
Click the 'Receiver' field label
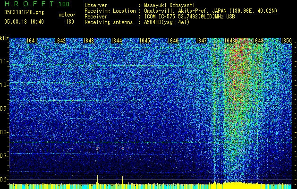tap(96, 17)
